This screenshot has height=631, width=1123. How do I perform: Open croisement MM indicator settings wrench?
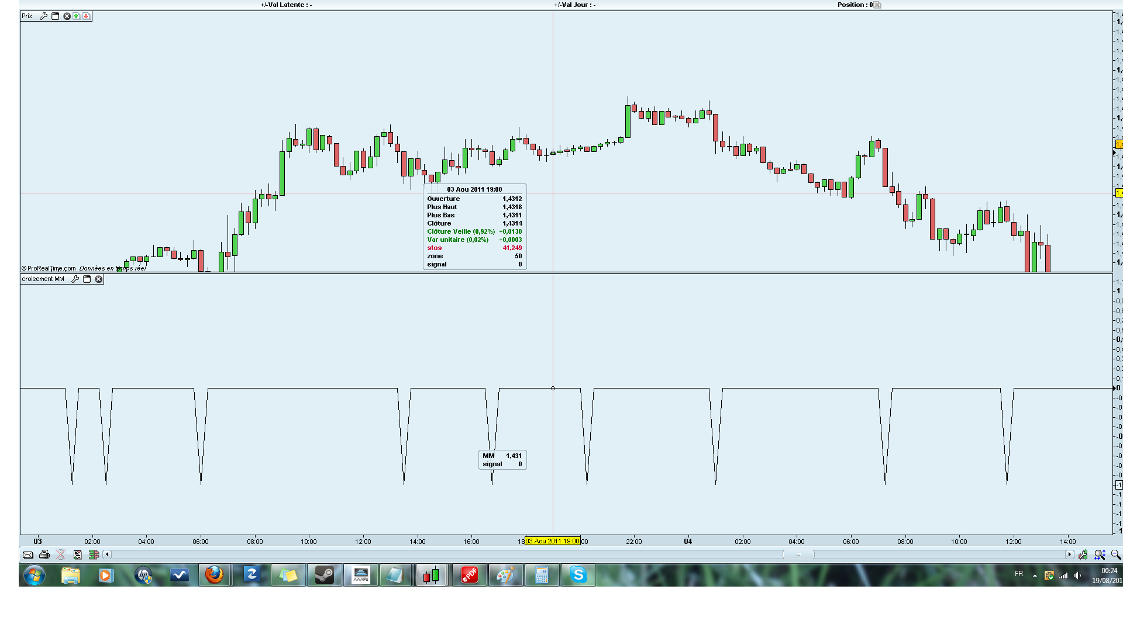click(x=75, y=279)
